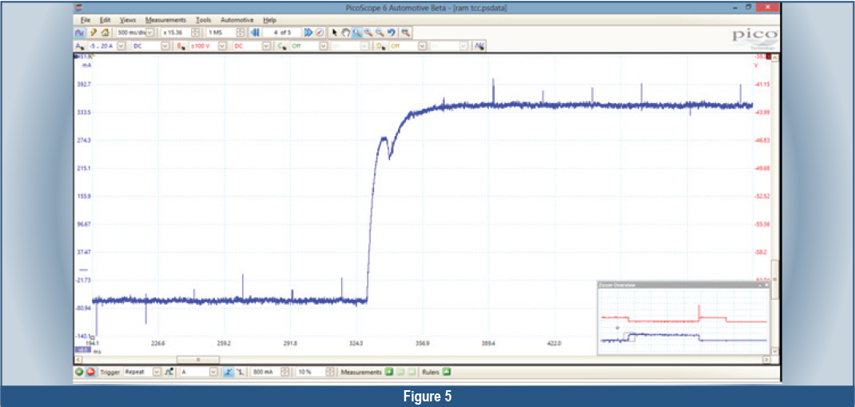Click the home icon in toolbar

click(x=105, y=33)
